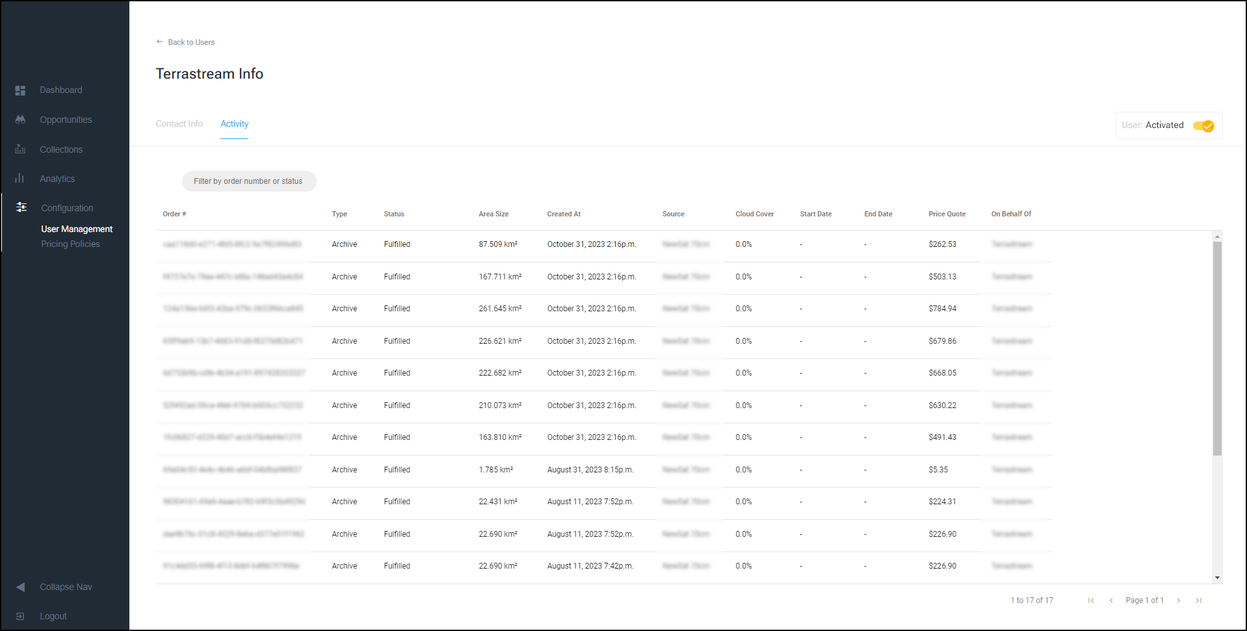
Task: Open Dashboard from the sidebar
Action: [x=60, y=90]
